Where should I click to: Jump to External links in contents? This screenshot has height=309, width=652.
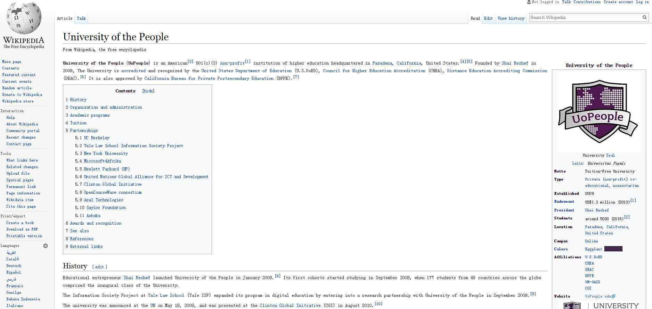coord(84,247)
